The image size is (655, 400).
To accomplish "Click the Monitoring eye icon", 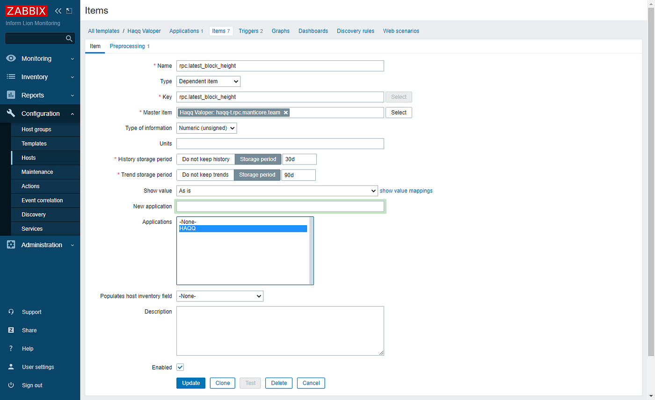I will click(11, 58).
